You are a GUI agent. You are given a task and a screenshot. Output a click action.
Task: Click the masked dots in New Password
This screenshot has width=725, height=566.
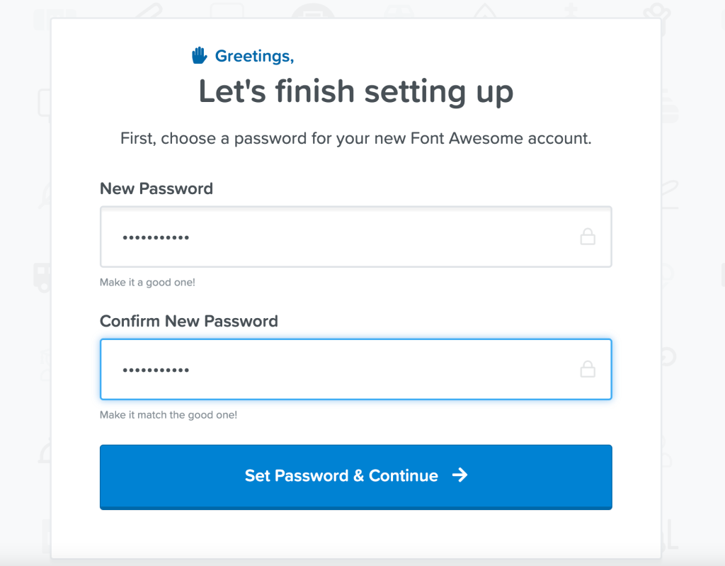click(x=156, y=237)
